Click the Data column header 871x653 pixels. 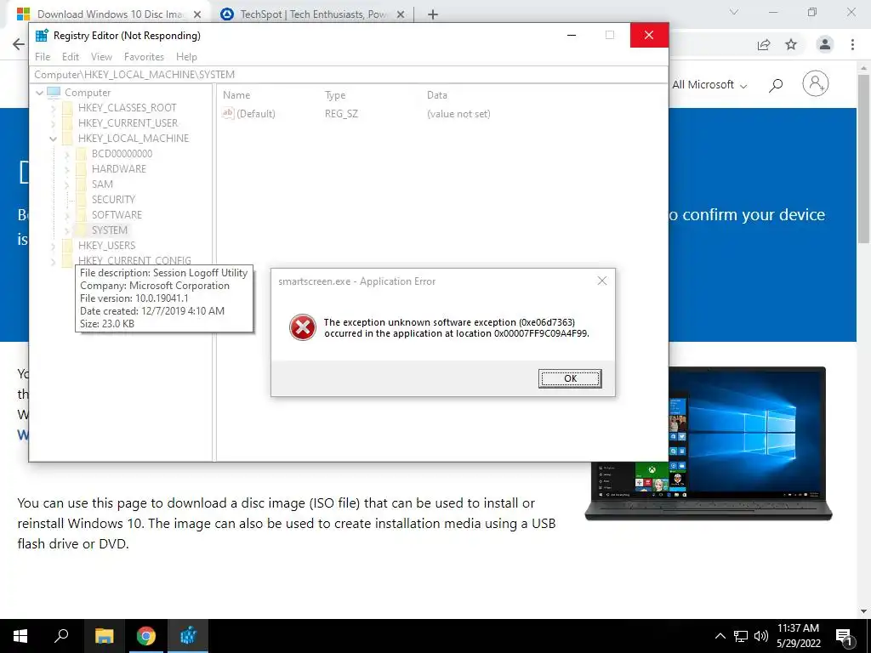(x=436, y=95)
